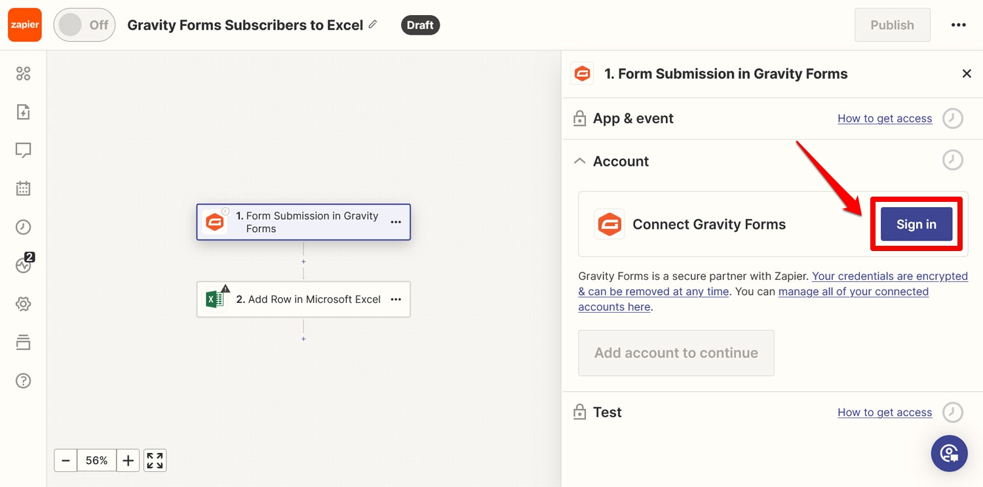The height and width of the screenshot is (487, 983).
Task: Click the Connect Gravity Forms logo
Action: click(609, 224)
